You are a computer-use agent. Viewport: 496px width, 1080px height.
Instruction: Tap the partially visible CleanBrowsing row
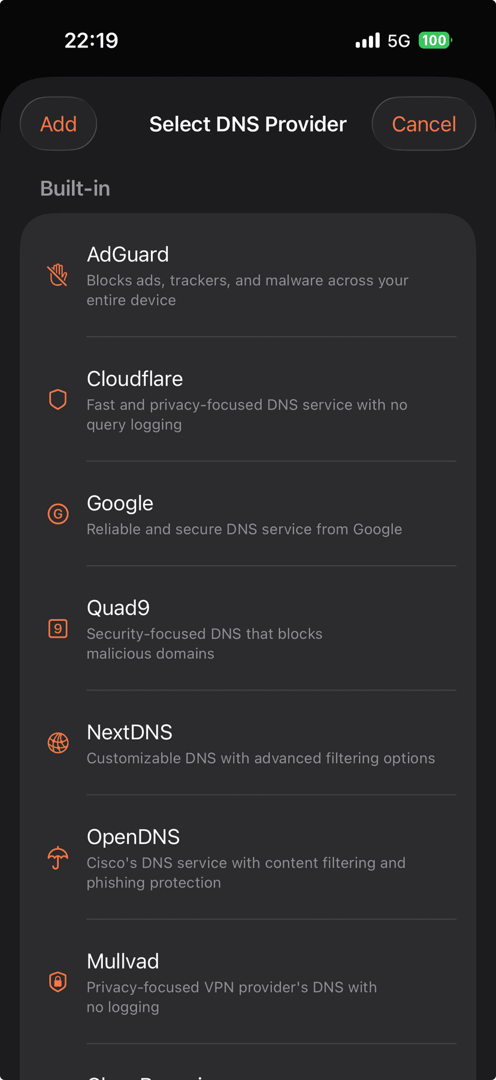[248, 1071]
